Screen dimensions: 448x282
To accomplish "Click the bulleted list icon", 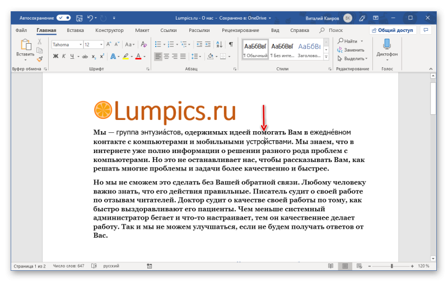I will pyautogui.click(x=158, y=44).
